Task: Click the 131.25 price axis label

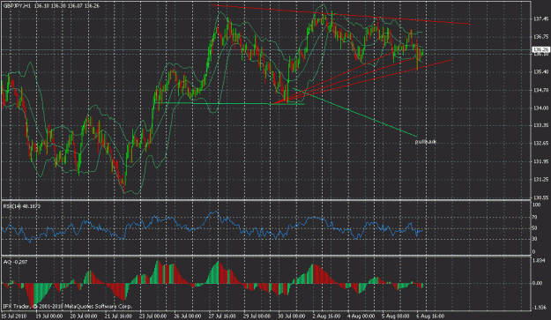Action: click(x=540, y=180)
